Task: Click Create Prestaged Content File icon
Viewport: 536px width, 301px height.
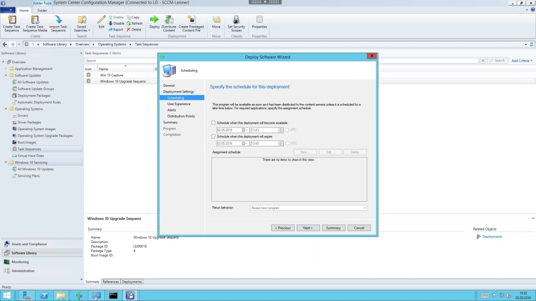Action: pos(191,20)
